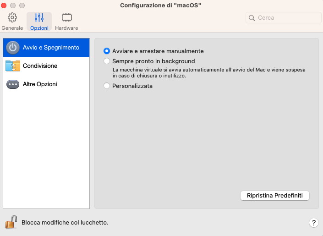Open help with the question mark button
The height and width of the screenshot is (236, 323).
pyautogui.click(x=314, y=223)
